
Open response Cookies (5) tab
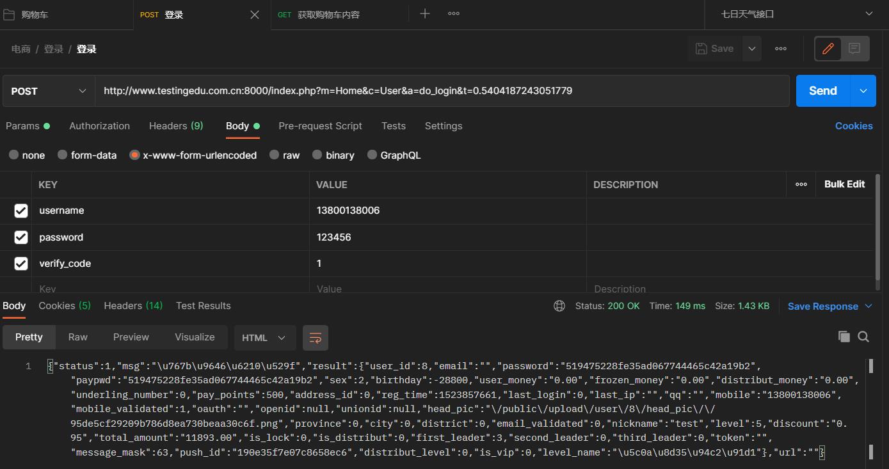tap(65, 306)
